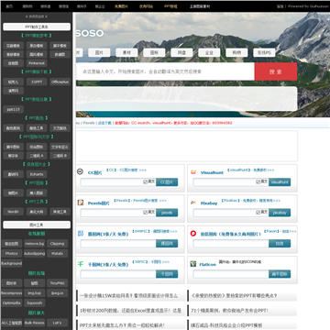Click the Flaticon logo icon
The image size is (330, 330).
(x=193, y=264)
